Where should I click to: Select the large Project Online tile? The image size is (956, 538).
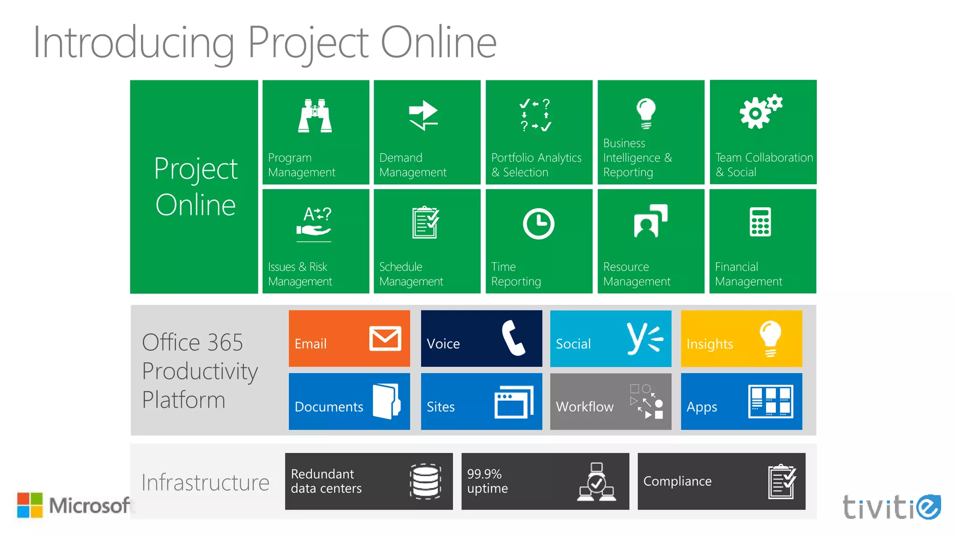[194, 187]
